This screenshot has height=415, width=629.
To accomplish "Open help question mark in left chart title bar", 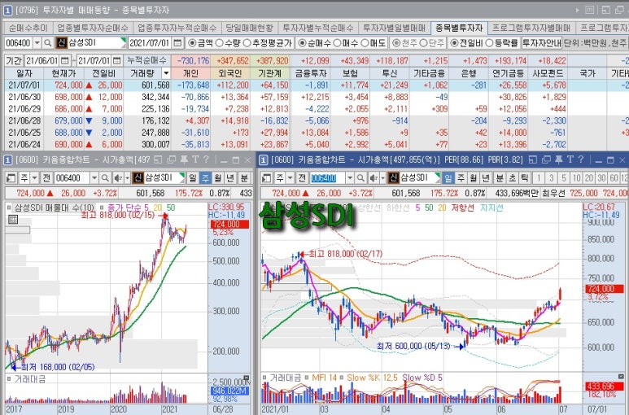I will point(206,160).
